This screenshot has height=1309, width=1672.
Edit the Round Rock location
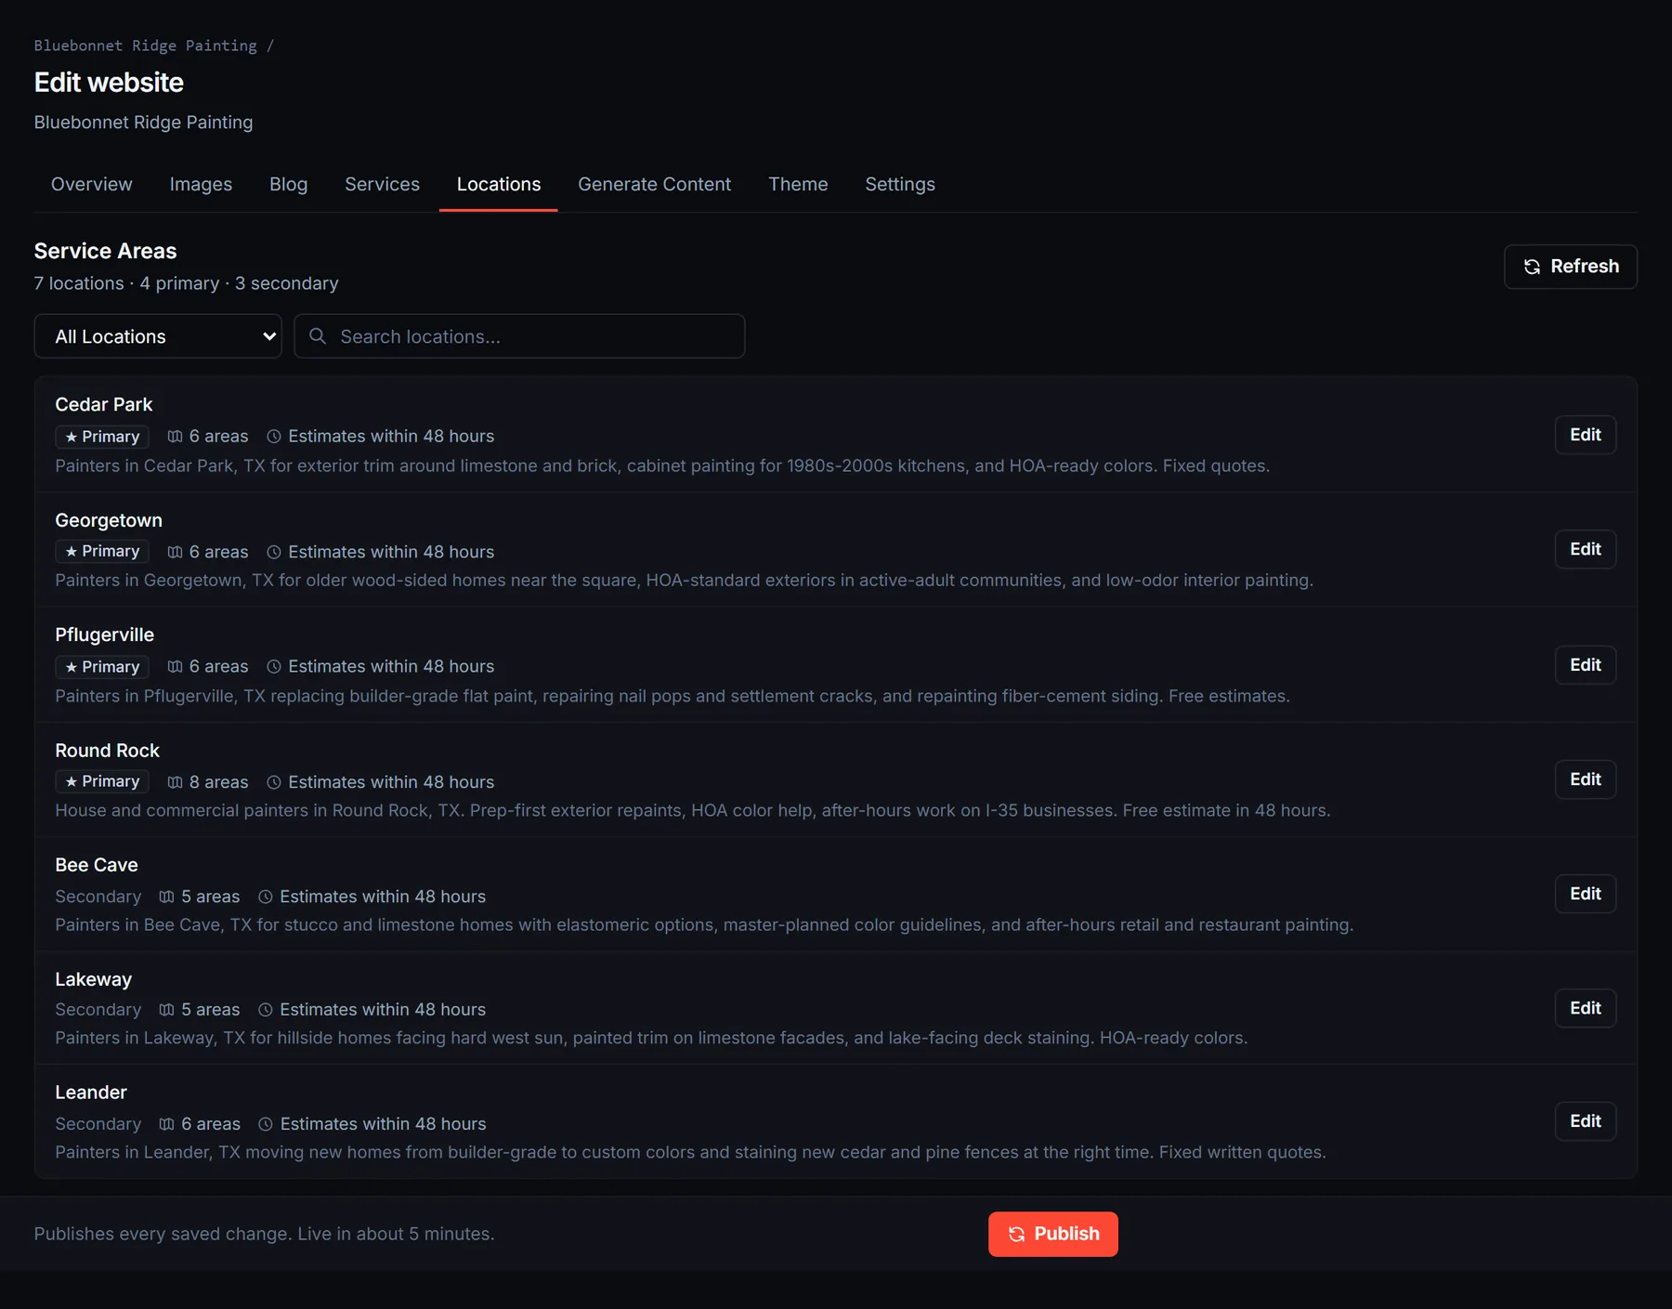(x=1586, y=779)
